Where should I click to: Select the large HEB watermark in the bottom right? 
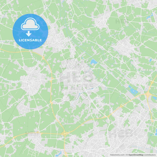(x=121, y=134)
